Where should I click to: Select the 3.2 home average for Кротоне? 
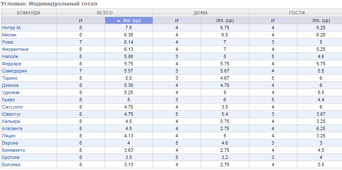[225, 157]
